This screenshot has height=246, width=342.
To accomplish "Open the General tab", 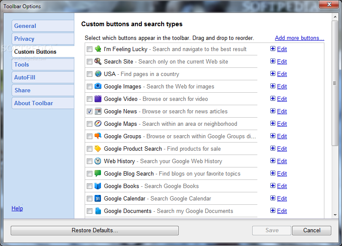I will 43,26.
